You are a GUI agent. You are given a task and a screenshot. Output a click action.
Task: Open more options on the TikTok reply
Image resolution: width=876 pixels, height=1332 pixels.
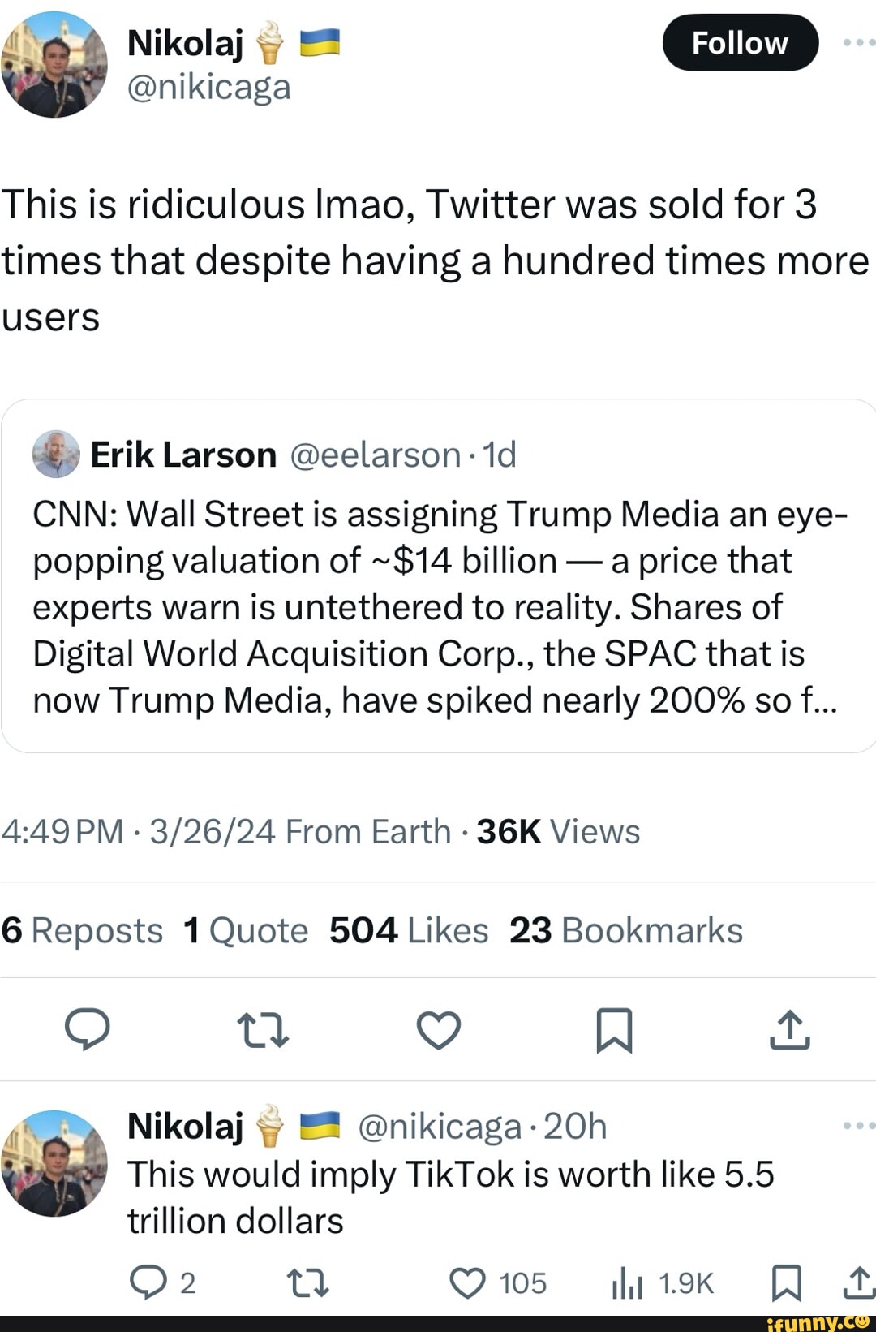tap(858, 1125)
